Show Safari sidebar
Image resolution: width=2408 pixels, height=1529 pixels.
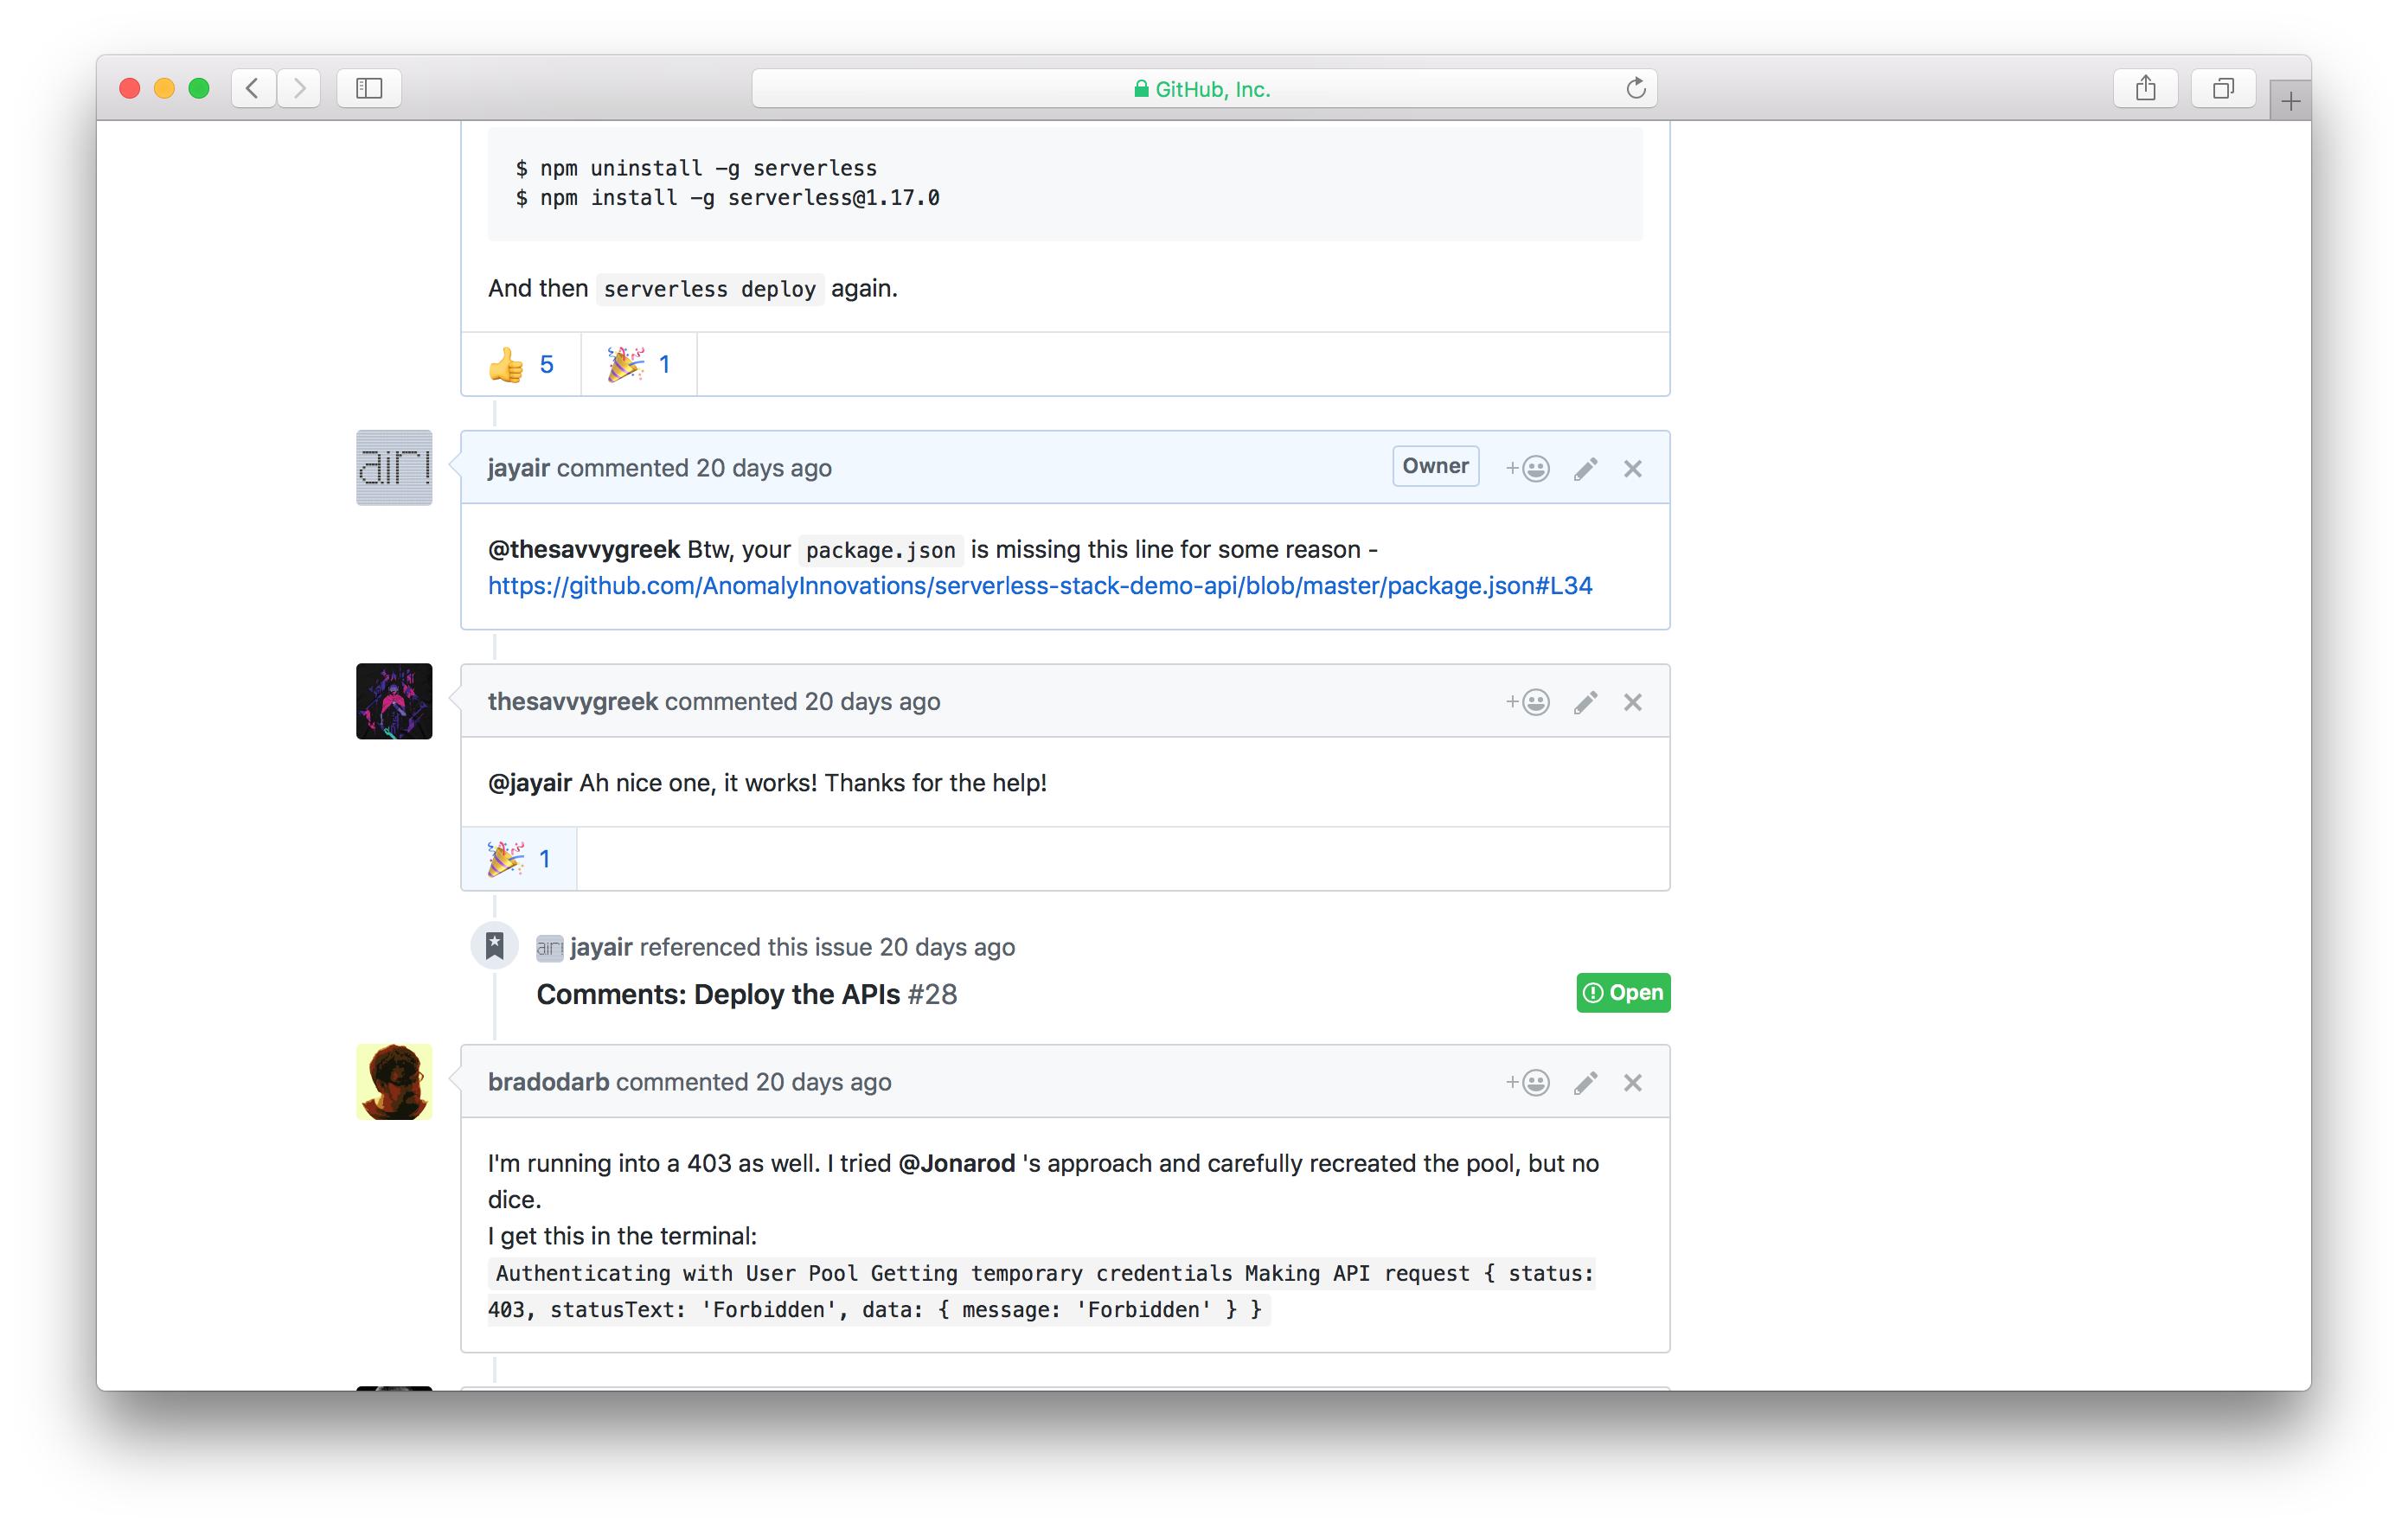[x=369, y=88]
